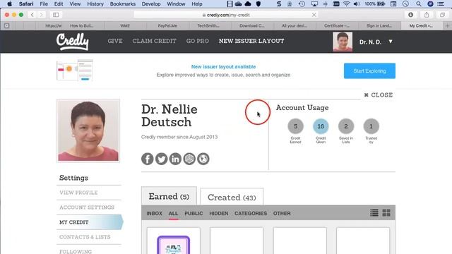
Task: Go forward with Safari forward arrow
Action: 41,15
